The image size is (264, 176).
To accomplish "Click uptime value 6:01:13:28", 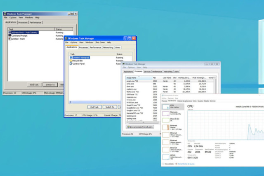I will click(193, 158).
